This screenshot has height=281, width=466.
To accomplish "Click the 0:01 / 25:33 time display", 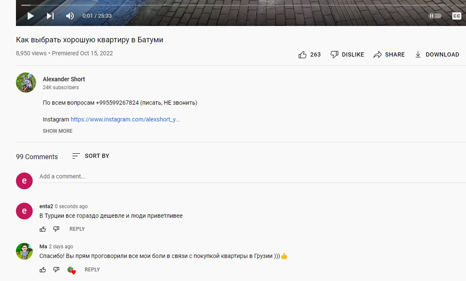I will pyautogui.click(x=97, y=16).
